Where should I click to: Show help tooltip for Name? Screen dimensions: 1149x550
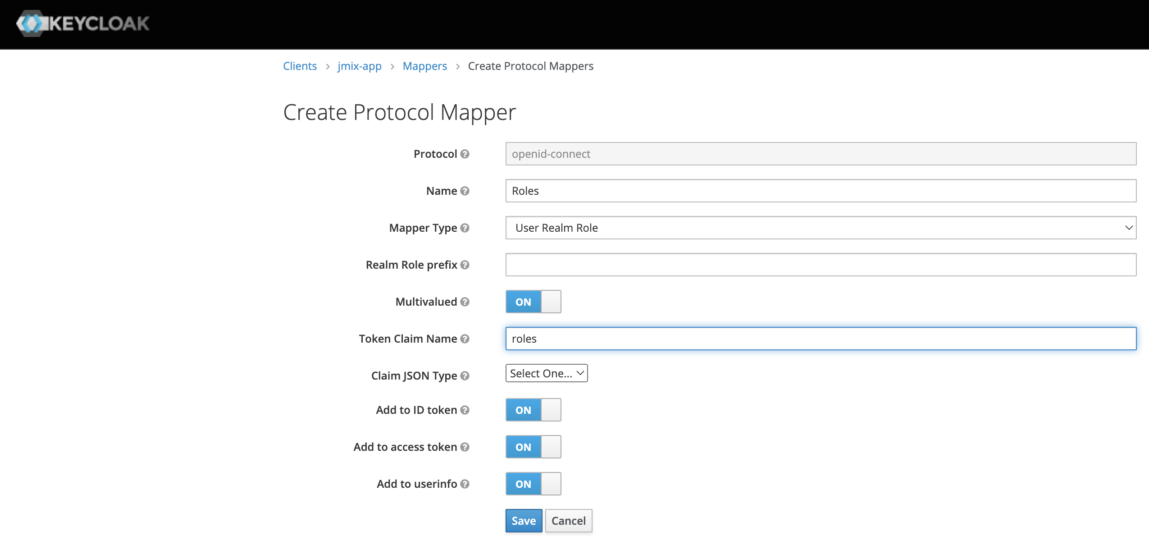click(x=465, y=191)
